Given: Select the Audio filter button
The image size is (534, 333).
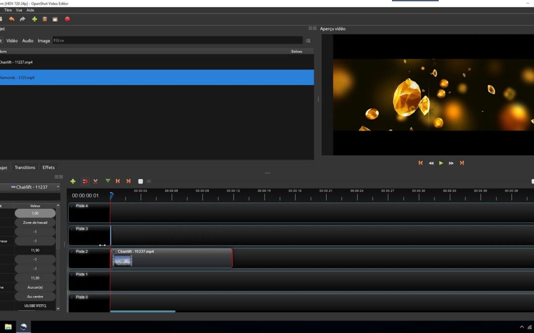Looking at the screenshot, I should pyautogui.click(x=28, y=40).
